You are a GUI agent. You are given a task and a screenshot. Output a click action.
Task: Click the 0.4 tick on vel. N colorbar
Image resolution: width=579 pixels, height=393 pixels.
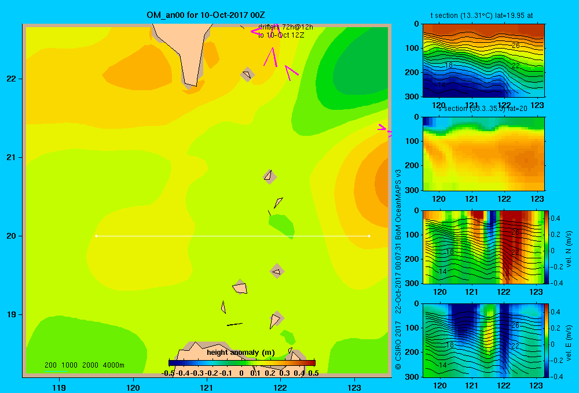coord(555,218)
